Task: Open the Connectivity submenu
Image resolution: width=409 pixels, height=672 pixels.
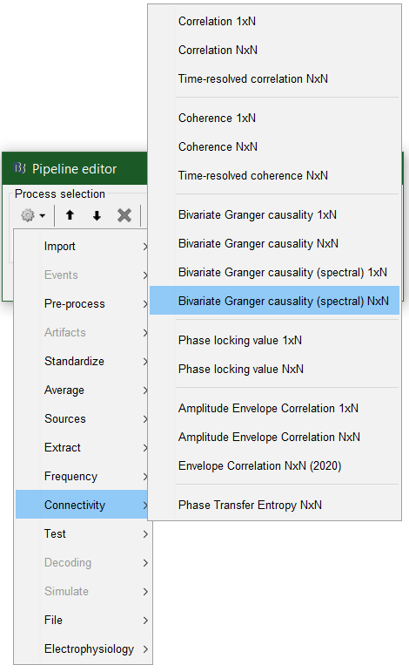Action: coord(81,505)
